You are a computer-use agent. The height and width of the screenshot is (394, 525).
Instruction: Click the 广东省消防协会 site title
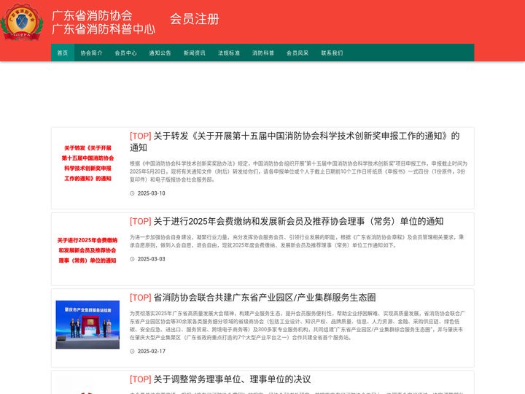93,16
